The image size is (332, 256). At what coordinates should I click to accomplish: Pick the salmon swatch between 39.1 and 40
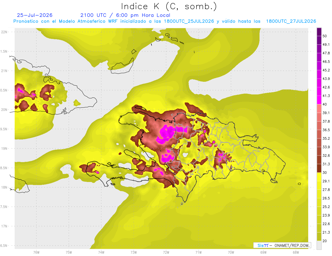click(319, 109)
